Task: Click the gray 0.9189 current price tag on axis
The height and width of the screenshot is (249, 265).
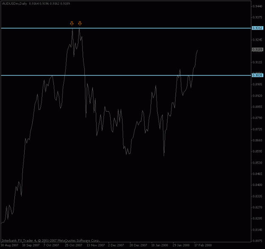Action: (257, 49)
